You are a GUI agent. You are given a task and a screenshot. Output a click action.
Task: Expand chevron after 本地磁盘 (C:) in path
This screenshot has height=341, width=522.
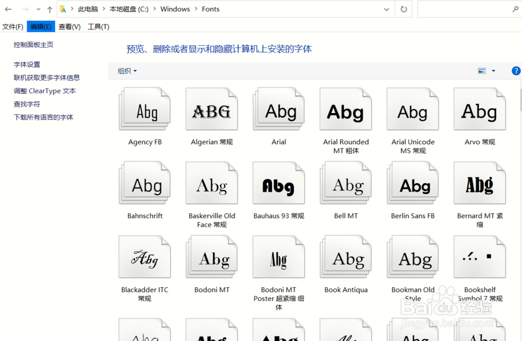click(x=155, y=9)
